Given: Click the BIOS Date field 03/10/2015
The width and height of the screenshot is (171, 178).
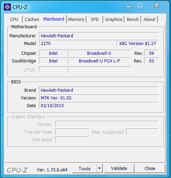Looking at the screenshot, I should (99, 105).
